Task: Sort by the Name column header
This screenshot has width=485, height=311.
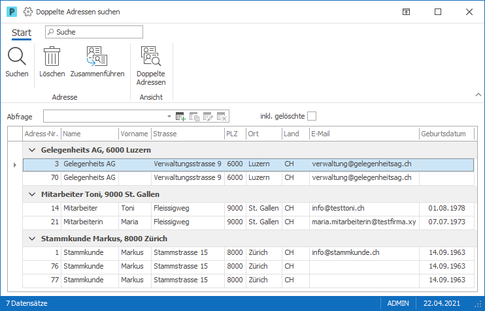Action: click(x=90, y=134)
